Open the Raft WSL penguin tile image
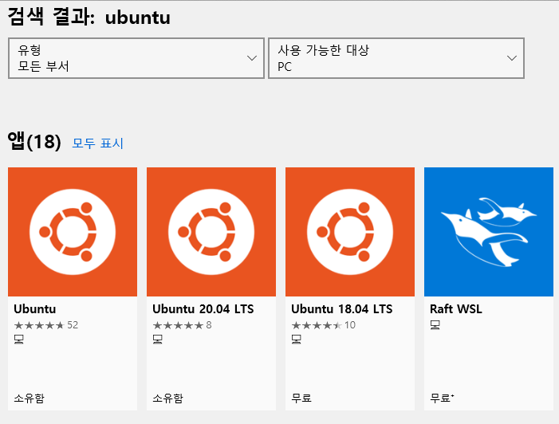559x424 pixels. (x=488, y=232)
